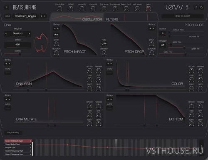Click the seed value 495 field
208x160 pixels.
point(17,45)
